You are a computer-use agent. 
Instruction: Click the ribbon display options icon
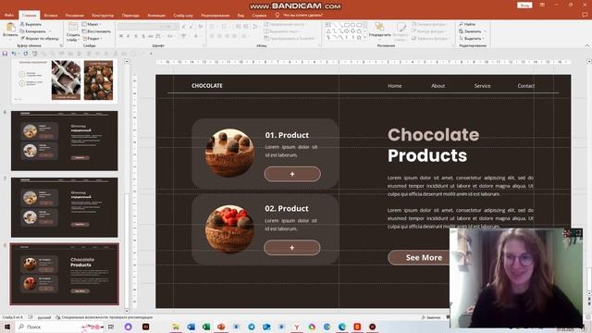(542, 5)
